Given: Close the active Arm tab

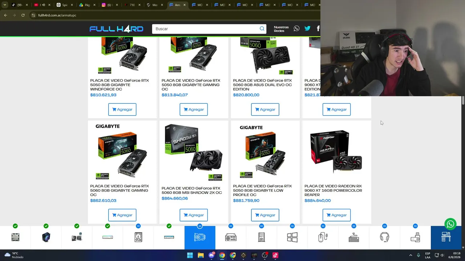Looking at the screenshot, I should pyautogui.click(x=185, y=5).
